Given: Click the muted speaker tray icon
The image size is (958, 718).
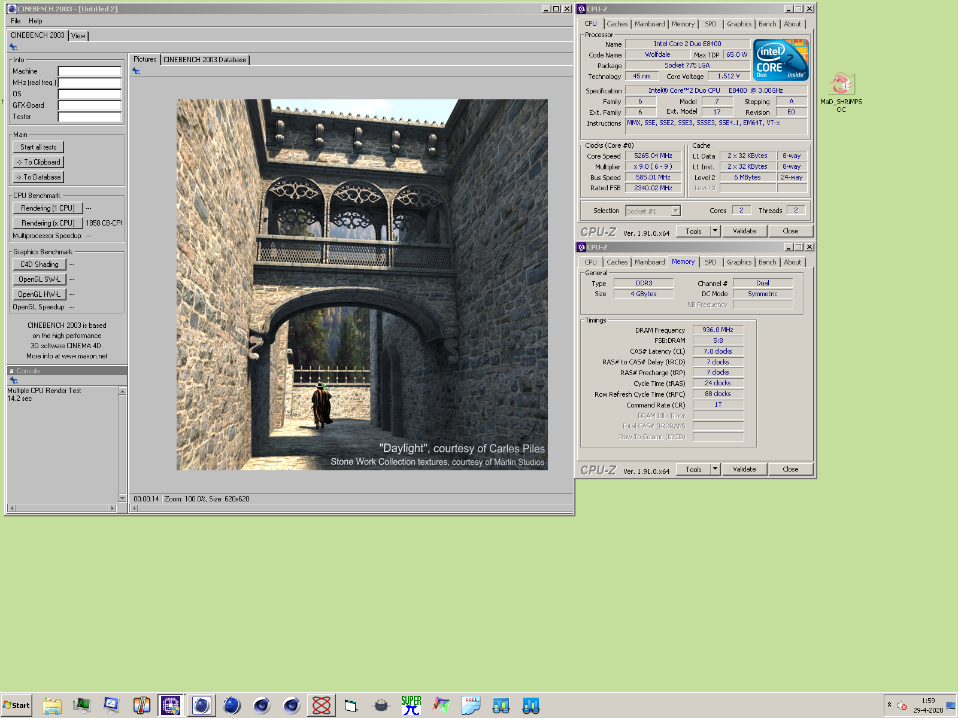Looking at the screenshot, I should coord(902,706).
